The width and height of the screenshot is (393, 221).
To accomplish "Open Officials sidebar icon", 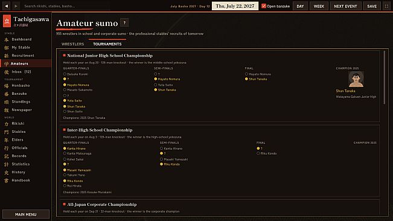I will [x=6, y=148].
